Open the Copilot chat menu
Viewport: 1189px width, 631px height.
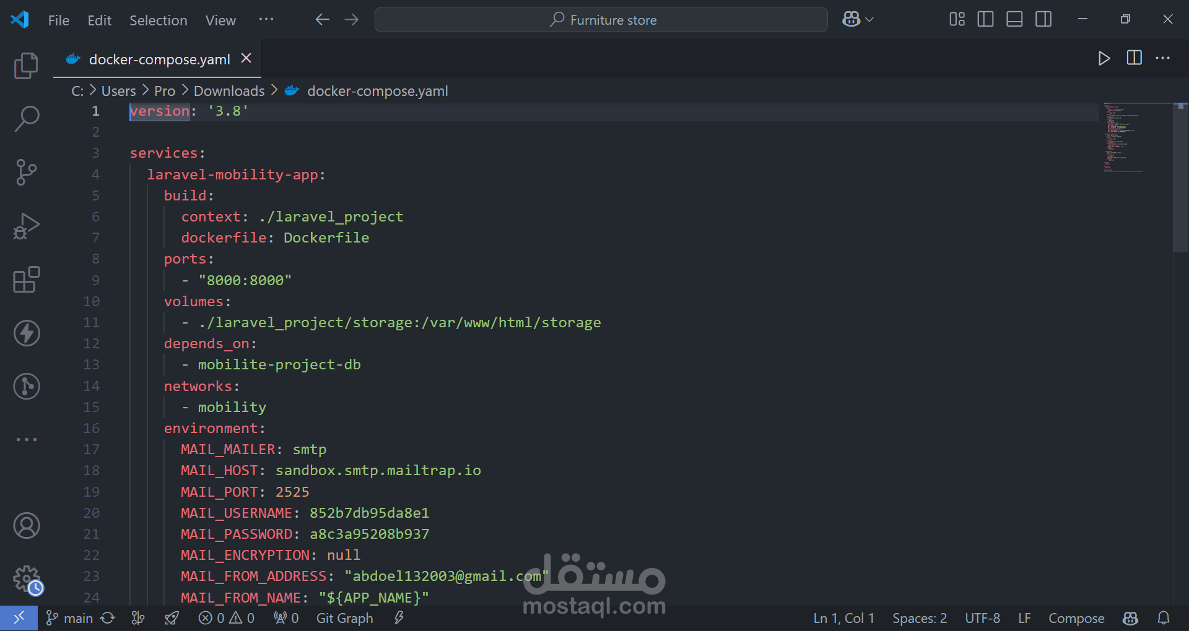(858, 20)
